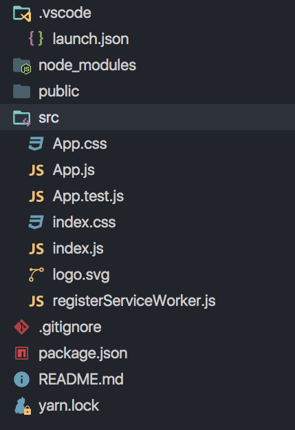Click the git icon beside .gitignore

[x=21, y=327]
